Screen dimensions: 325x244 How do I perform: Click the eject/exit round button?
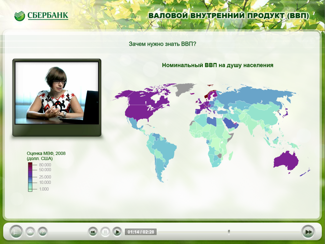coord(30,232)
